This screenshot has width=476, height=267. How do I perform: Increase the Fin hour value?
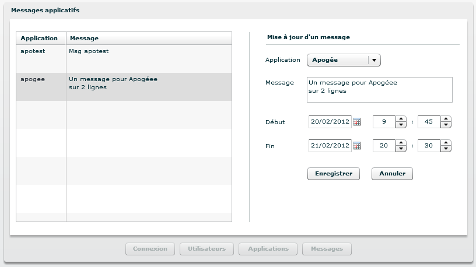[401, 143]
